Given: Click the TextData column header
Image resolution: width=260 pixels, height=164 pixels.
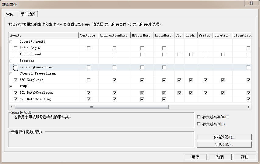Looking at the screenshot, I should (88, 35).
